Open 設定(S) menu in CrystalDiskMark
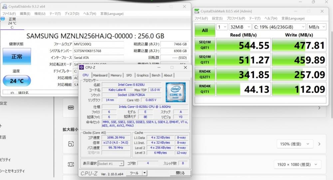The image size is (333, 180). click(x=217, y=18)
